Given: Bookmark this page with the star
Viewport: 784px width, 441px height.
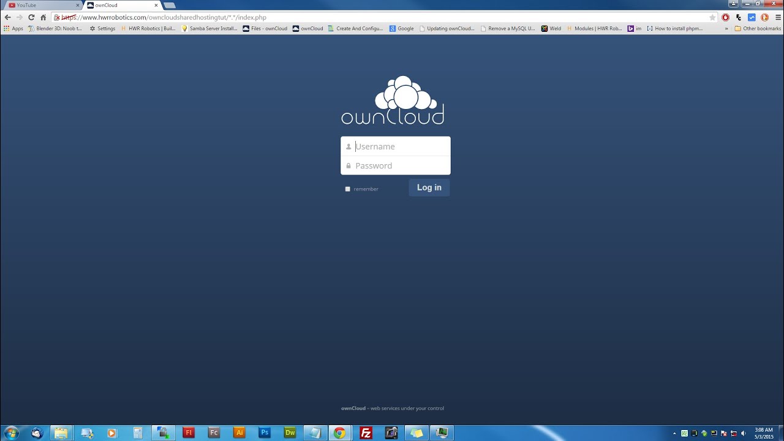Looking at the screenshot, I should 712,18.
